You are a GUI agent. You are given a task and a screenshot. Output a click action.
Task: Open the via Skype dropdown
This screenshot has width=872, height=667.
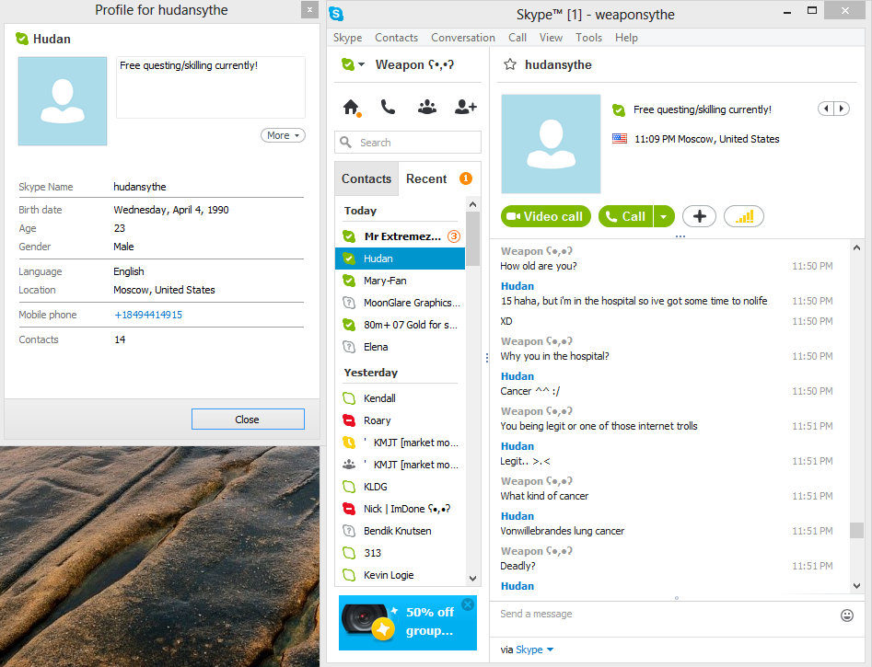[534, 650]
